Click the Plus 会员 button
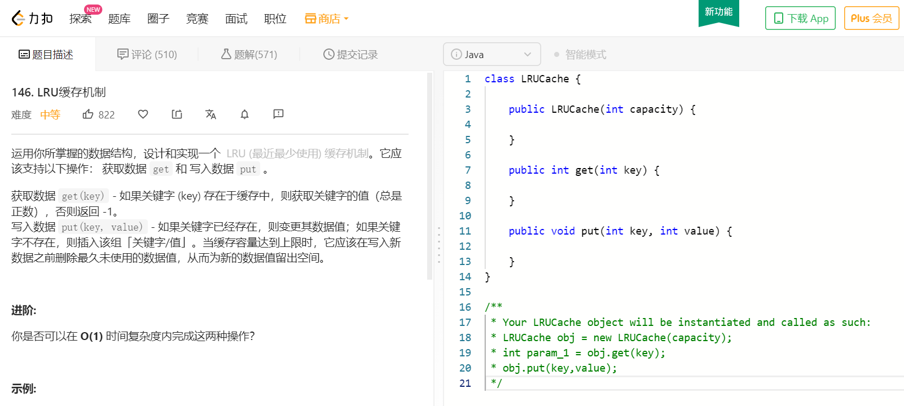This screenshot has height=406, width=904. [x=871, y=19]
